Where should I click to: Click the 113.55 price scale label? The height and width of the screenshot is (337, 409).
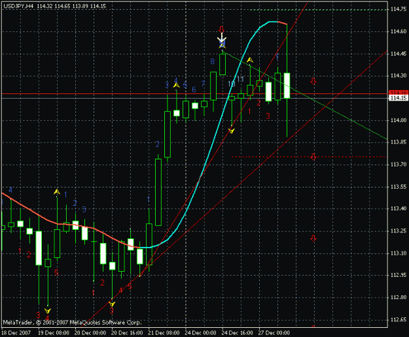(x=399, y=187)
